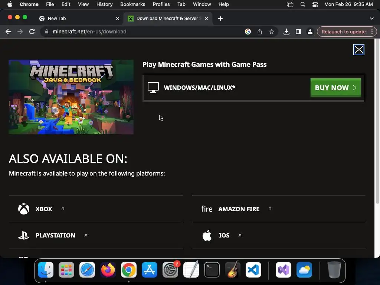Open TextEdit from the dock
380x285 pixels.
[191, 270]
